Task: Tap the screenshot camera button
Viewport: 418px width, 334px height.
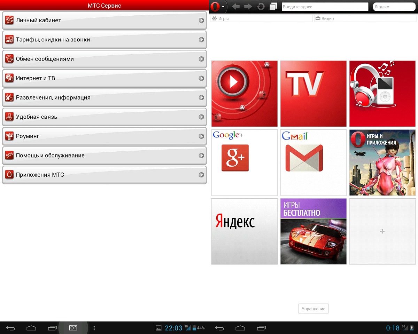Action: pyautogui.click(x=73, y=328)
